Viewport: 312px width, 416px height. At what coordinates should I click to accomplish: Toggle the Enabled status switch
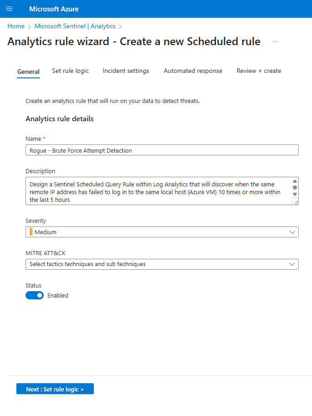[x=35, y=295]
